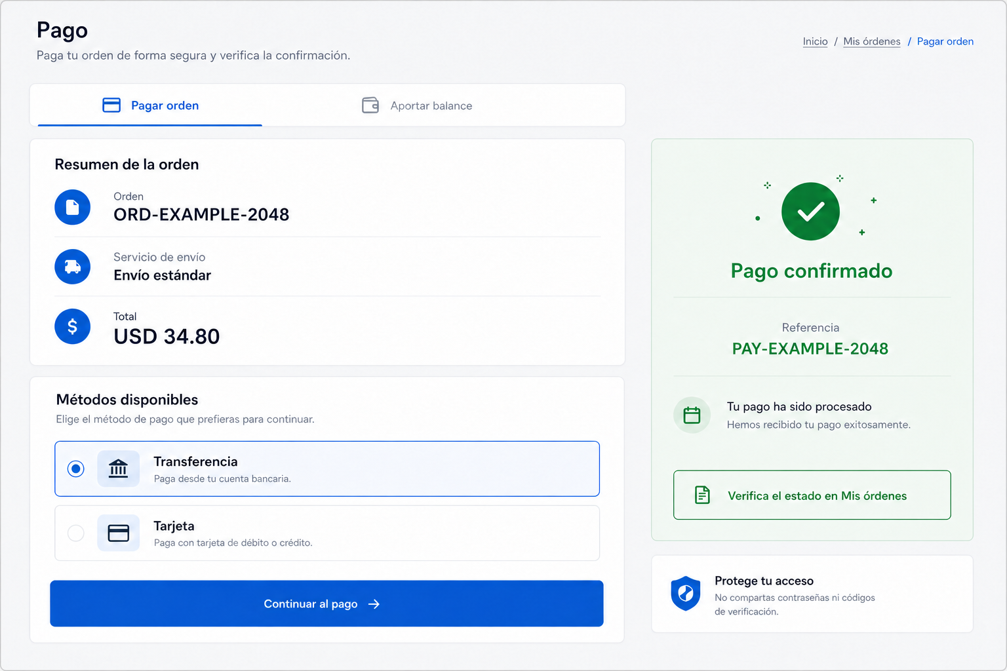1007x671 pixels.
Task: Open Verifica el estado en Mis órdenes
Action: pos(812,495)
